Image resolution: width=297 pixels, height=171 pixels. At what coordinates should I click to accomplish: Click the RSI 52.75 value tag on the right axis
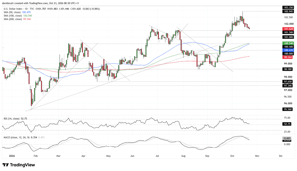click(x=286, y=124)
